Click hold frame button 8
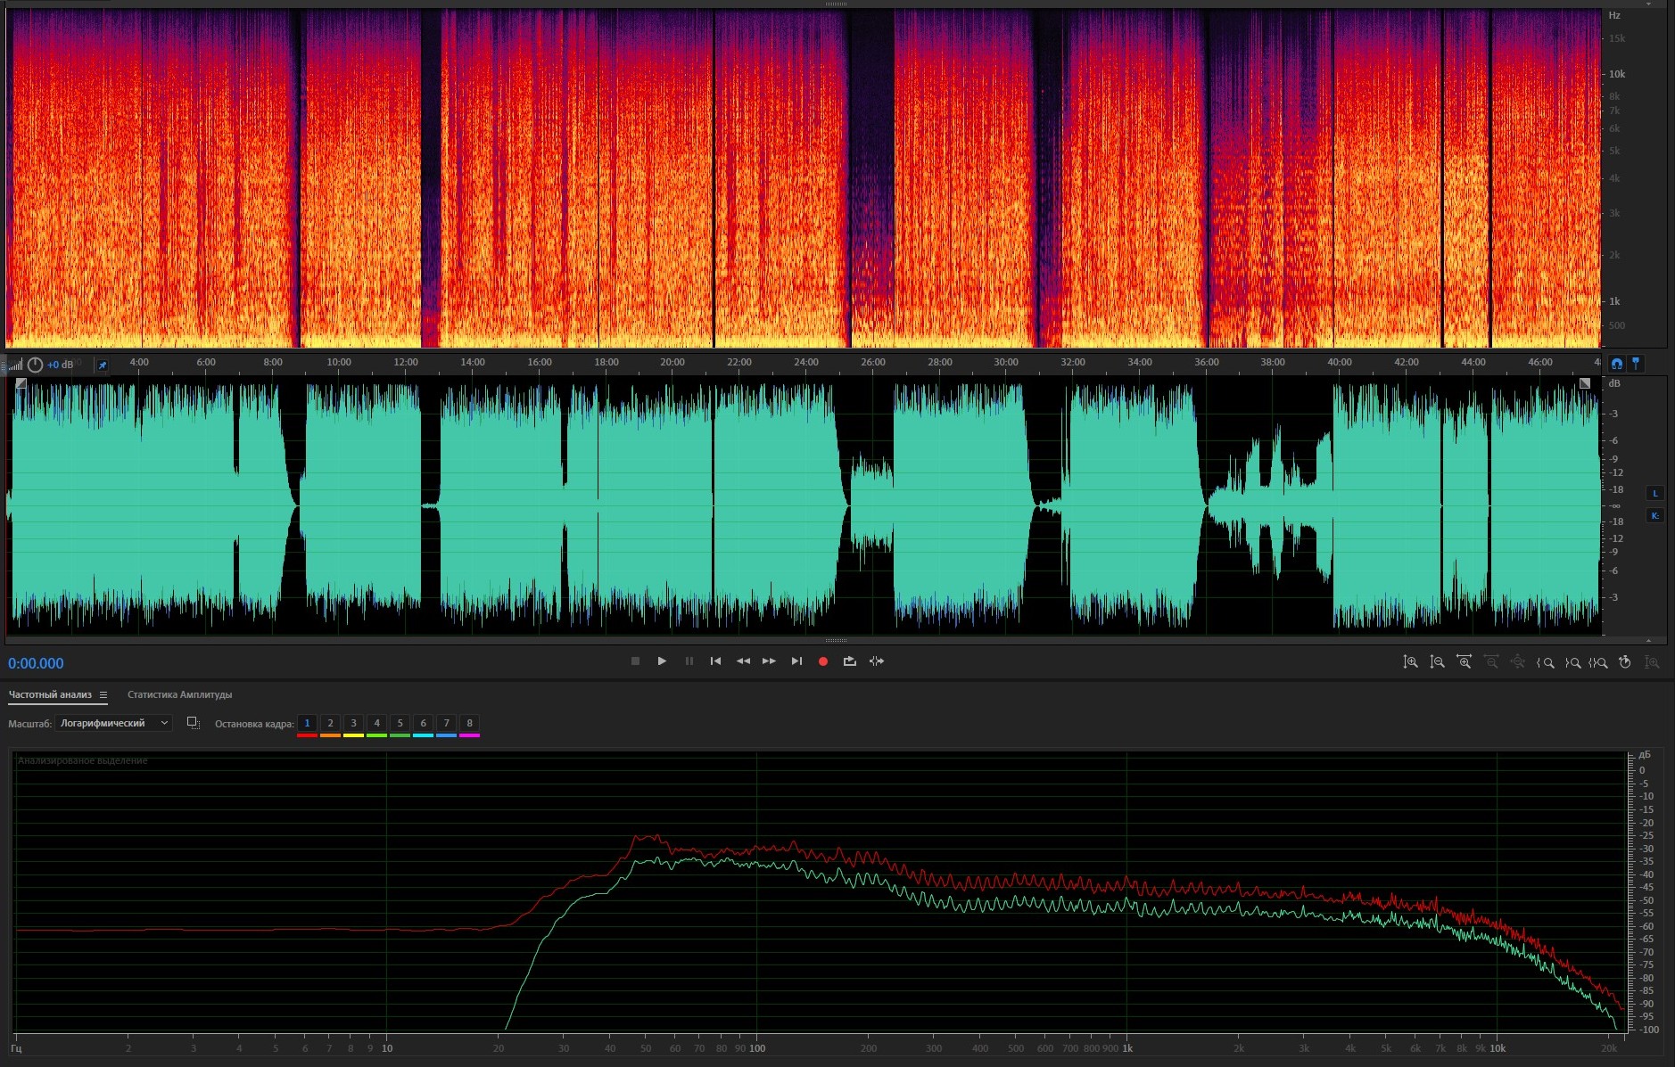 point(469,723)
